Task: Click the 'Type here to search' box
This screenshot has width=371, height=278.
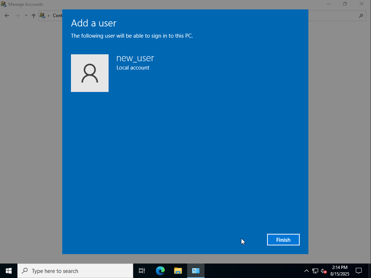Action: tap(75, 271)
